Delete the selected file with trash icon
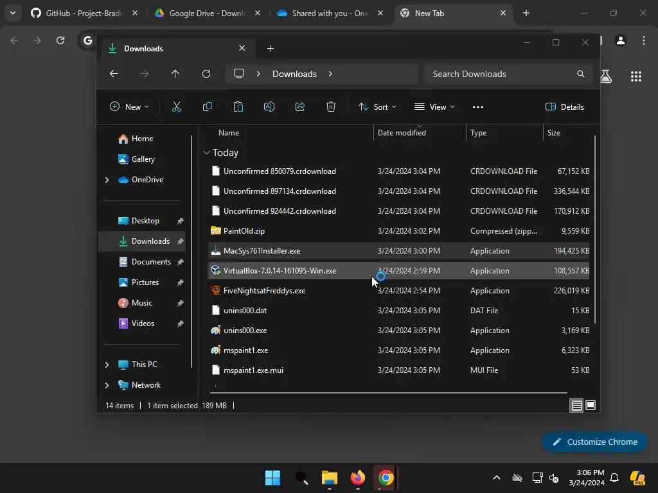Screen dimensions: 658x493 (x=331, y=107)
